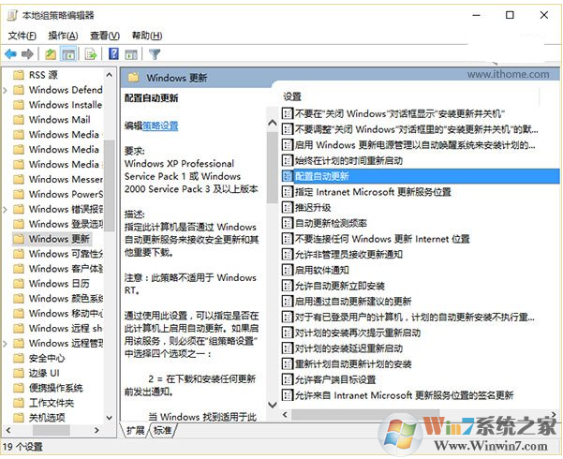The image size is (563, 459).
Task: Open the 操作(A) menu
Action: pyautogui.click(x=63, y=36)
